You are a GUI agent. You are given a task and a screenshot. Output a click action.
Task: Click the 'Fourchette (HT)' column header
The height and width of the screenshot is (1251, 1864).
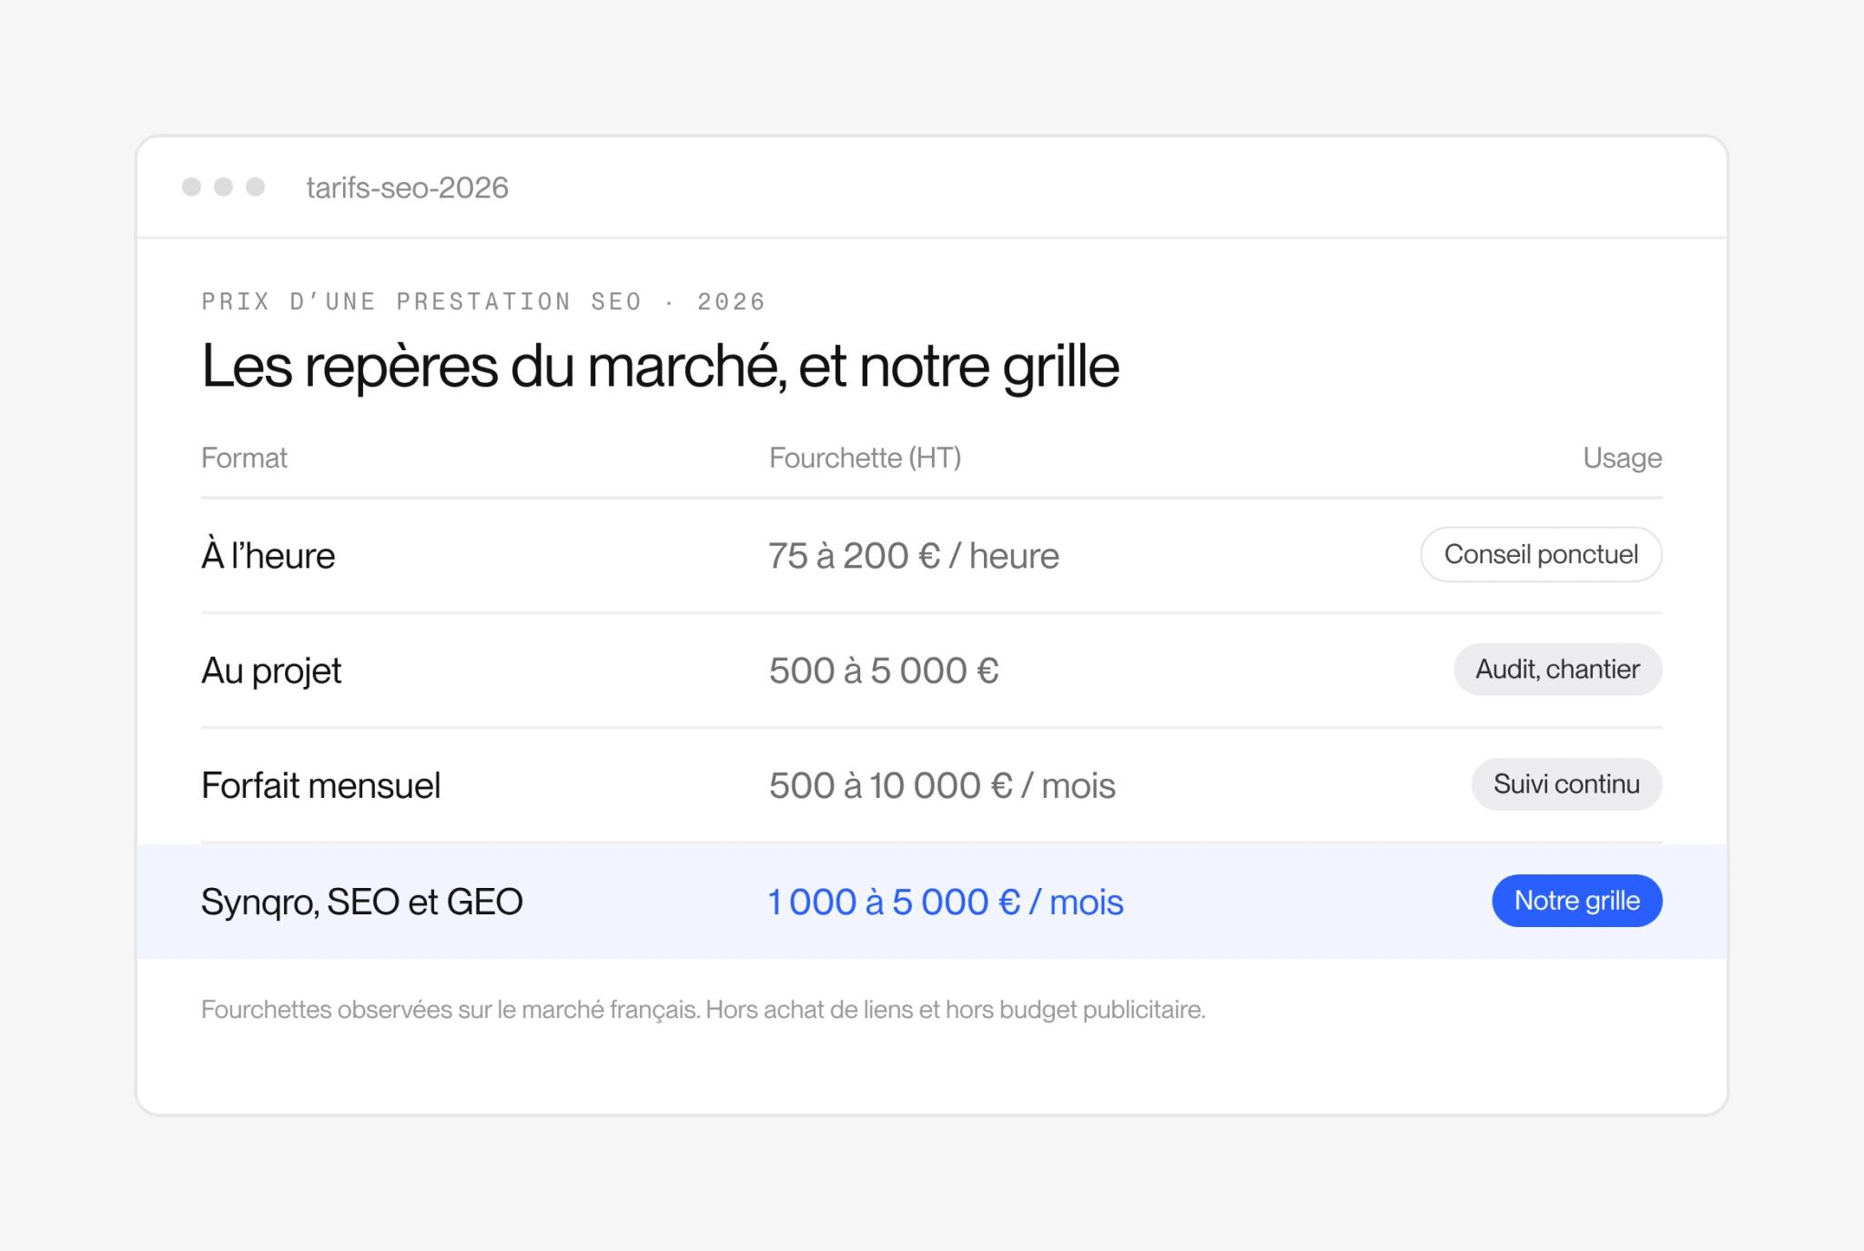(865, 458)
